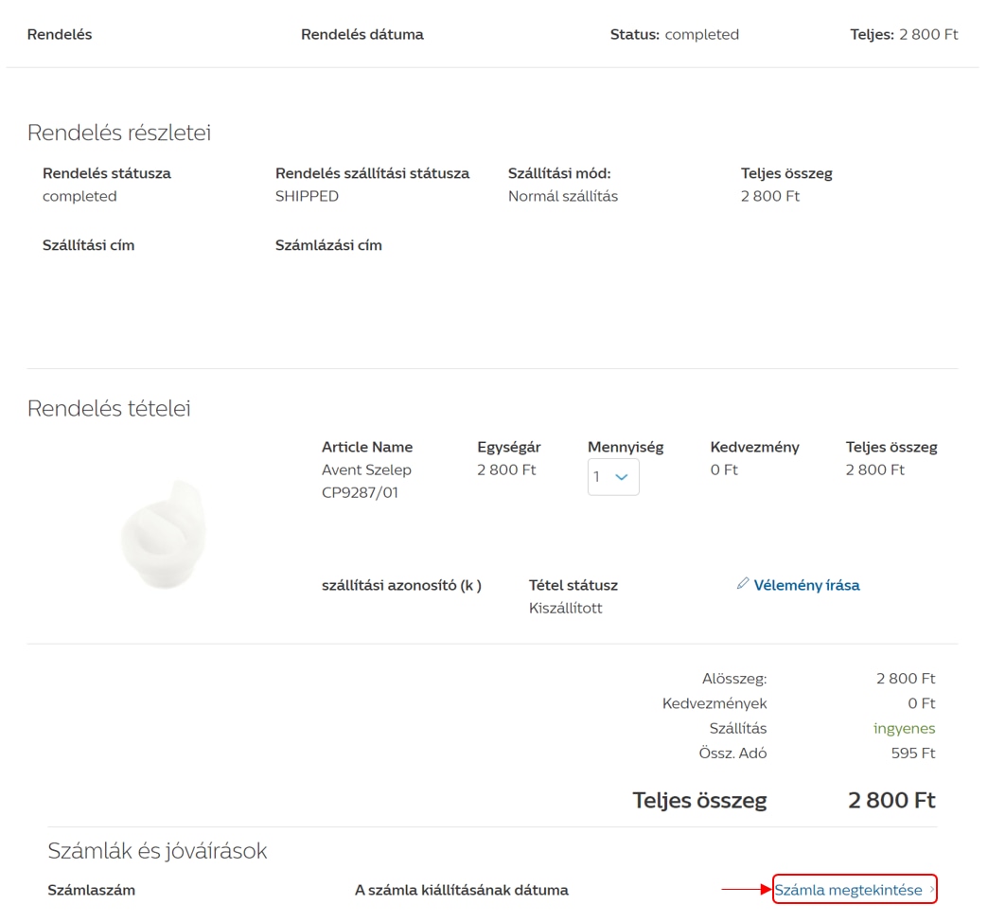Click the small chevron after Számla megtekintése
This screenshot has height=922, width=988.
tap(932, 890)
